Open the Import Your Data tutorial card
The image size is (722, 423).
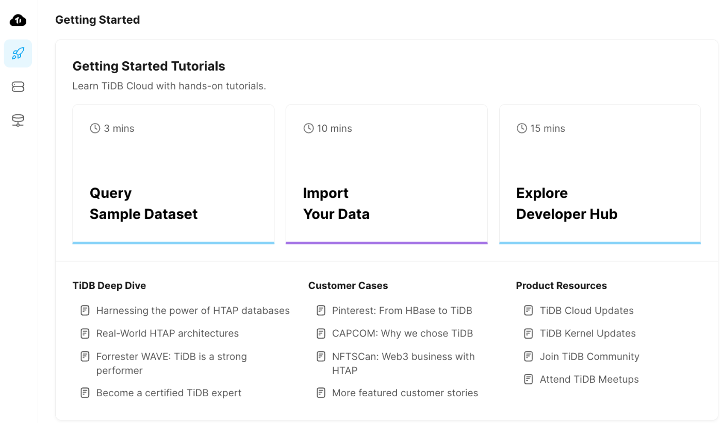[386, 174]
